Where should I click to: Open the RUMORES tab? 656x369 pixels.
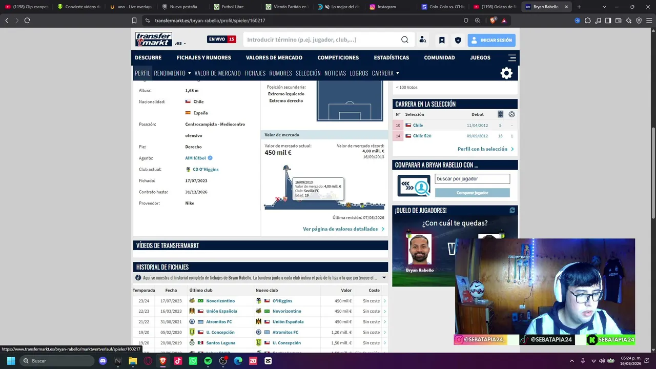(x=280, y=73)
